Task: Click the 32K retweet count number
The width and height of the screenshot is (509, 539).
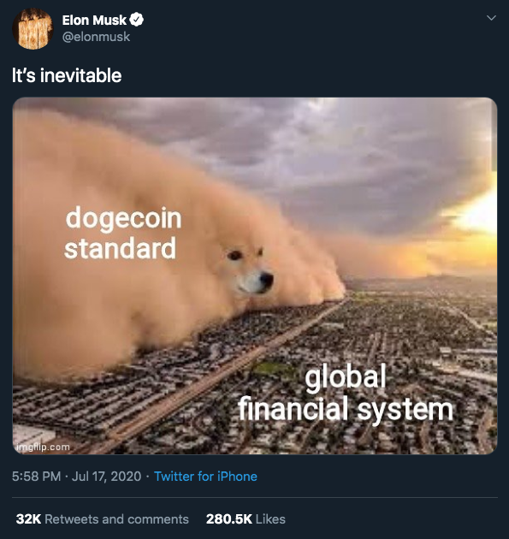Action: point(28,519)
